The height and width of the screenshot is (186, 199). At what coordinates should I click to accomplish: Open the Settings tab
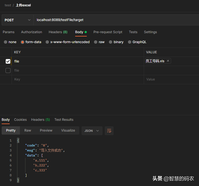click(150, 32)
